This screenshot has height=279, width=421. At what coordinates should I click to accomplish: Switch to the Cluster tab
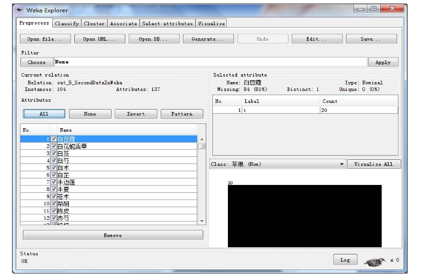94,23
